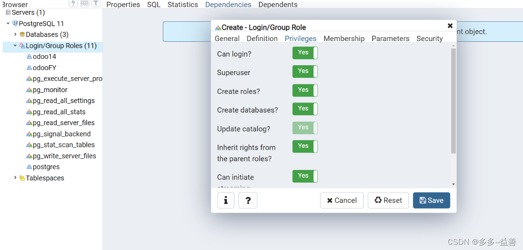Switch to the Membership tab

[344, 39]
